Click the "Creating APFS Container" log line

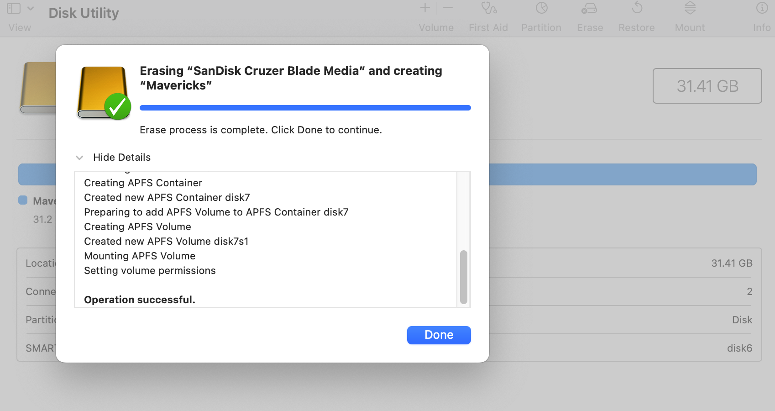pyautogui.click(x=143, y=183)
